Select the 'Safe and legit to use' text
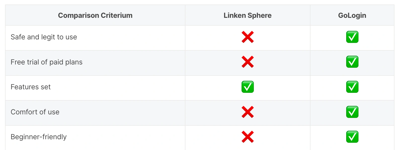 44,37
